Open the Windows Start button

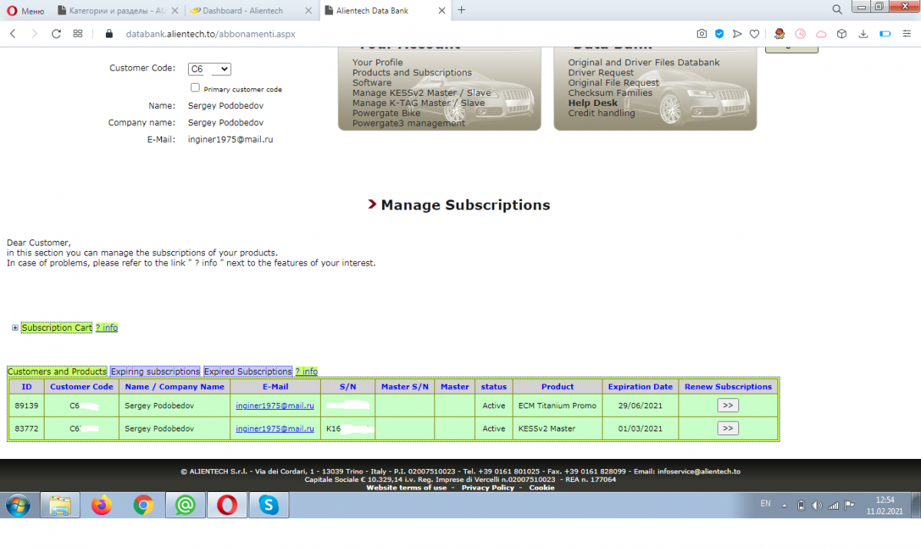(x=17, y=505)
